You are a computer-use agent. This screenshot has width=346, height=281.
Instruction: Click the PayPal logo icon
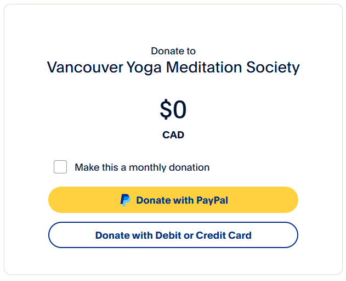126,200
